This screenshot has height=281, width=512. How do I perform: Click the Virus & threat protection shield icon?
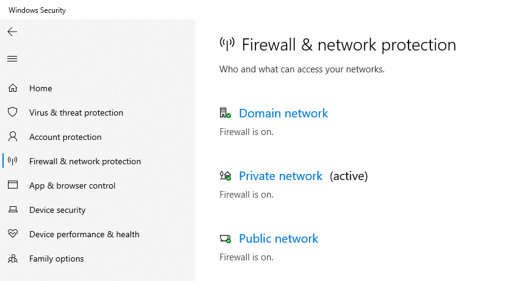click(x=12, y=113)
